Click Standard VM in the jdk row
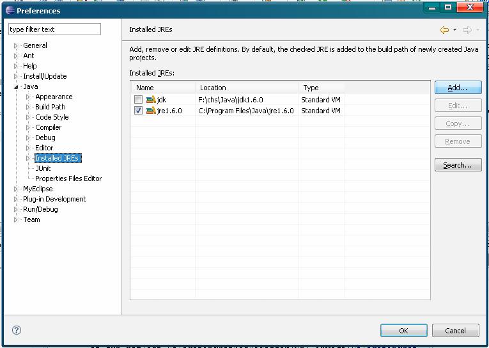This screenshot has width=489, height=348. 321,100
